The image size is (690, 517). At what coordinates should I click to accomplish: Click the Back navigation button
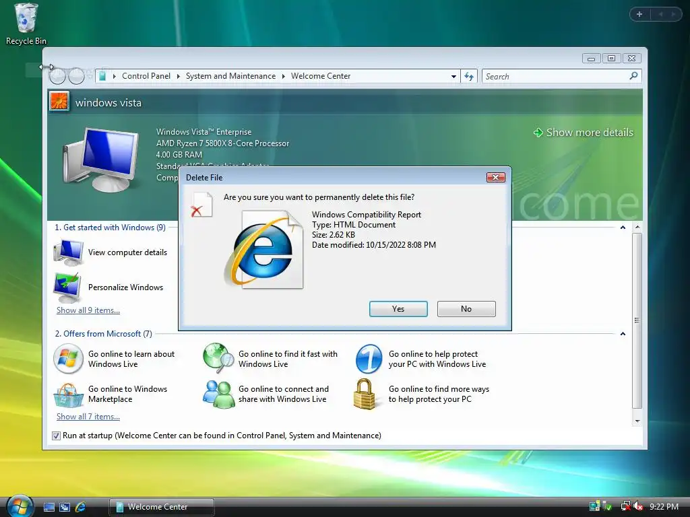tap(57, 76)
